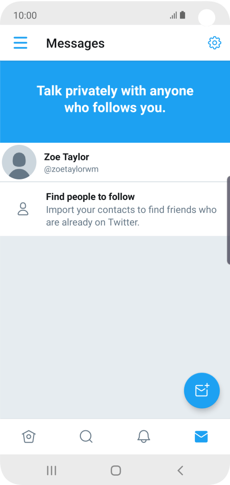This screenshot has width=230, height=485.
Task: Select Find people to follow
Action: (90, 196)
